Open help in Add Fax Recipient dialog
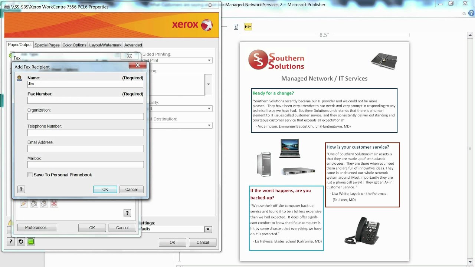 click(21, 189)
